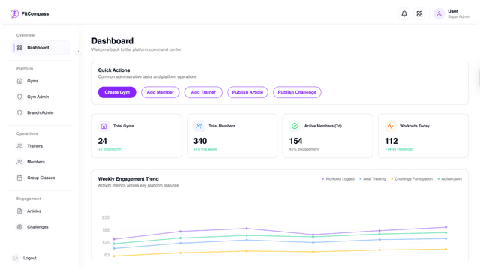Click the Total Members card people icon
The width and height of the screenshot is (480, 272).
[x=199, y=126]
